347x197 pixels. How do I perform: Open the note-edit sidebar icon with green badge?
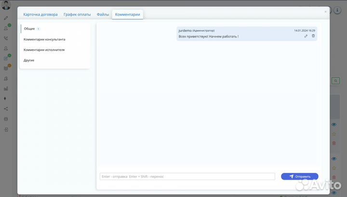click(x=6, y=58)
